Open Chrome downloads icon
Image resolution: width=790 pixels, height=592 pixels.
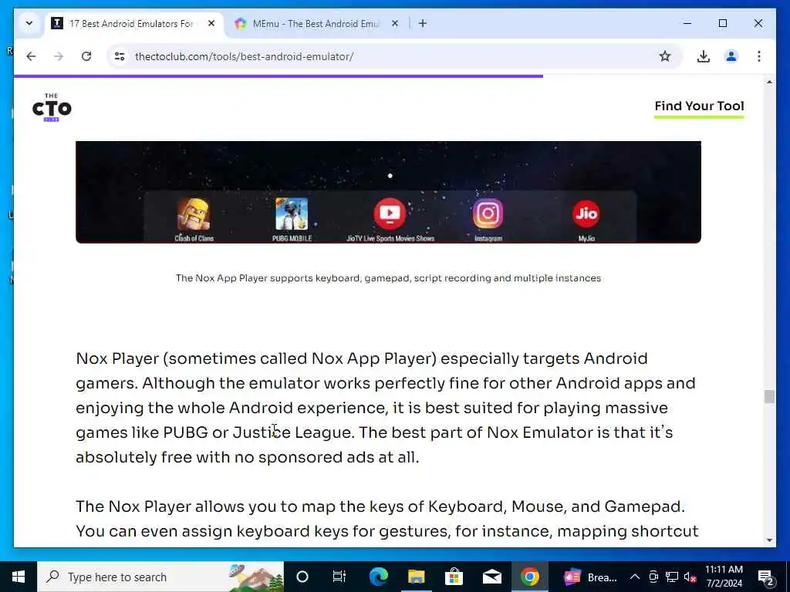click(704, 56)
